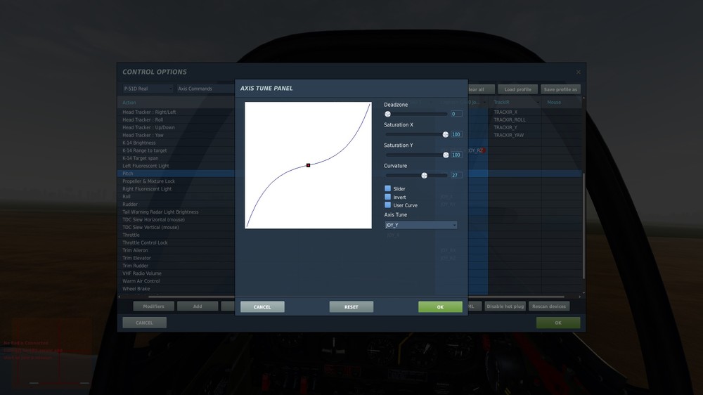The image size is (703, 395).
Task: Select Trim Elevator action row
Action: click(176, 258)
